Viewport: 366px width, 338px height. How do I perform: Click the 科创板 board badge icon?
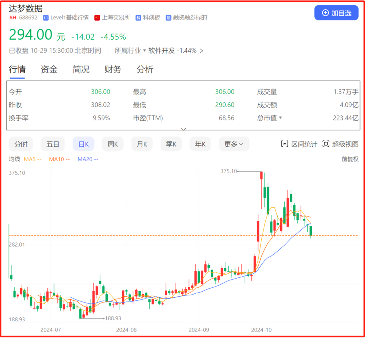coord(138,18)
